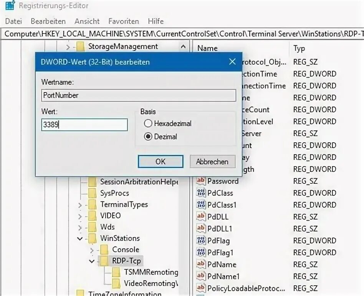Select the Hexadezimal radio button
Screen dimensions: 364x296
[x=149, y=123]
